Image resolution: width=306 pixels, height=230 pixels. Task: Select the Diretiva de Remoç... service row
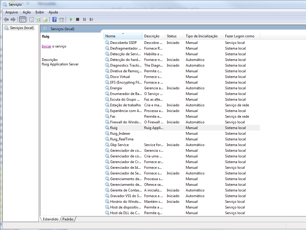[x=182, y=71]
